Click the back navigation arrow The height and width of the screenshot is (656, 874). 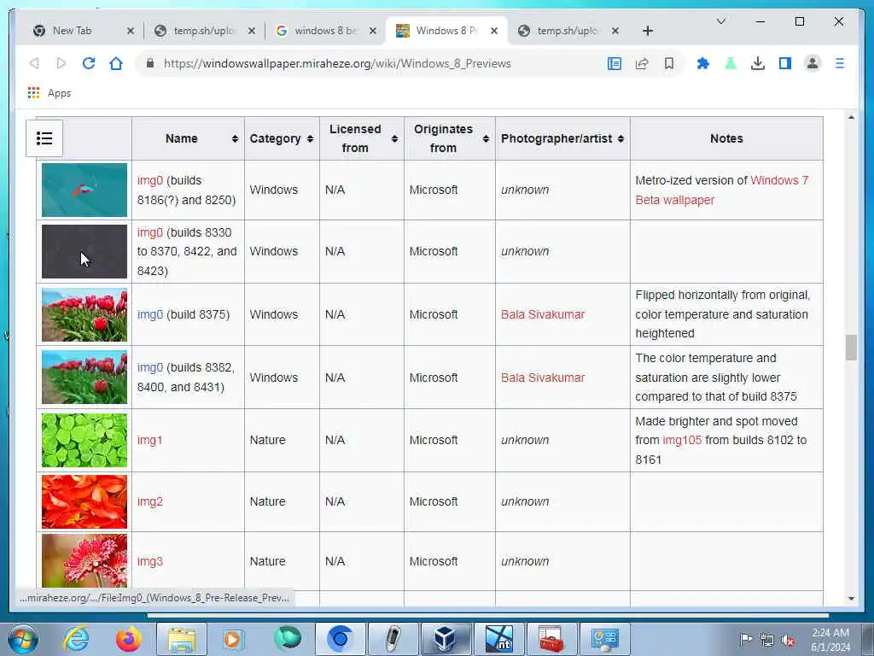[34, 63]
